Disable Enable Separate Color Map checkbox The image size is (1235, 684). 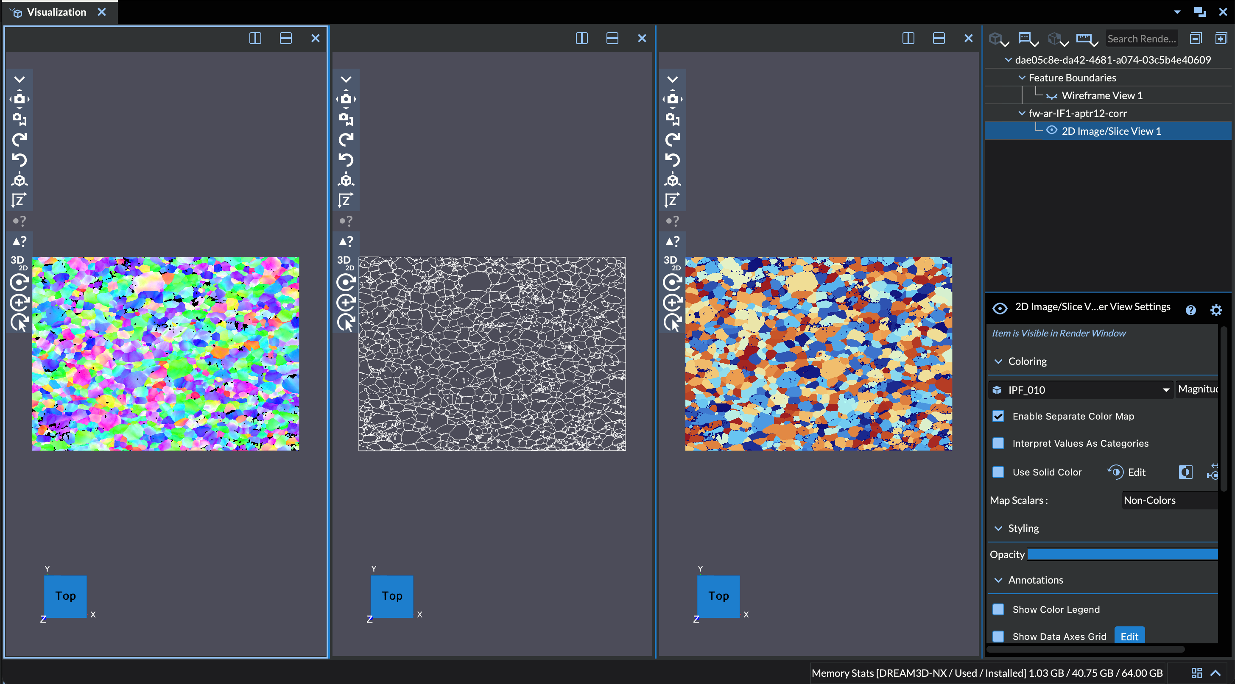(998, 416)
